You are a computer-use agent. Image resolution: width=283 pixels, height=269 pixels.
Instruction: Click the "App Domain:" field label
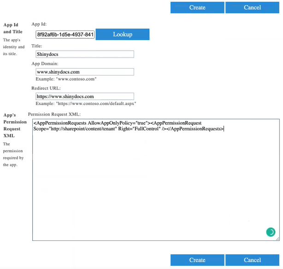(x=45, y=64)
